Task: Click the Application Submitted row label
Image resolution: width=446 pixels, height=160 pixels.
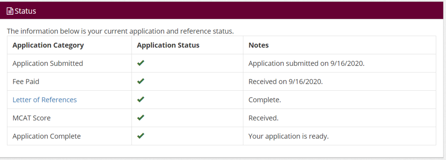Action: [x=48, y=63]
